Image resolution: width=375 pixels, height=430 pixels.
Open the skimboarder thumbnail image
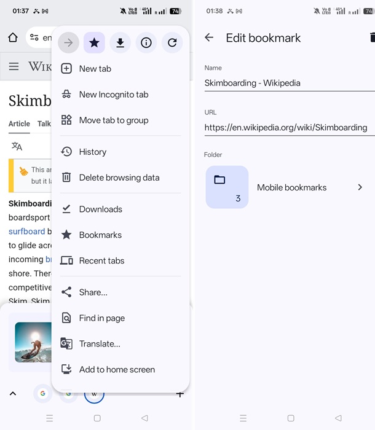point(33,342)
